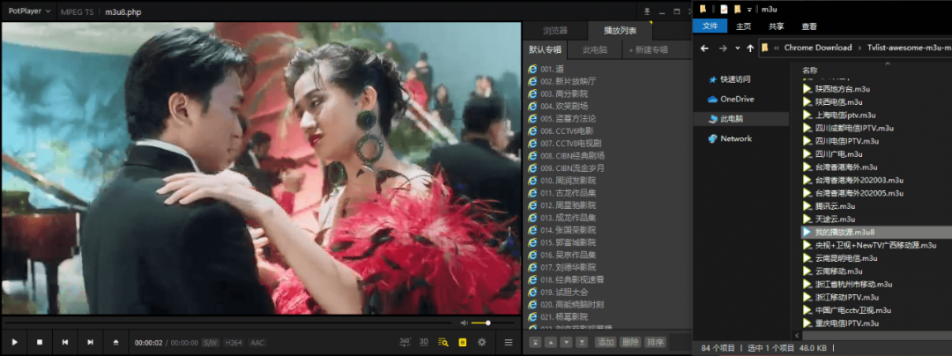952x356 pixels.
Task: Move playlist item to bottom
Action: point(581,342)
